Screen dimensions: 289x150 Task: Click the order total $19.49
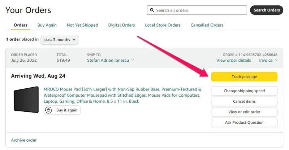pyautogui.click(x=63, y=60)
